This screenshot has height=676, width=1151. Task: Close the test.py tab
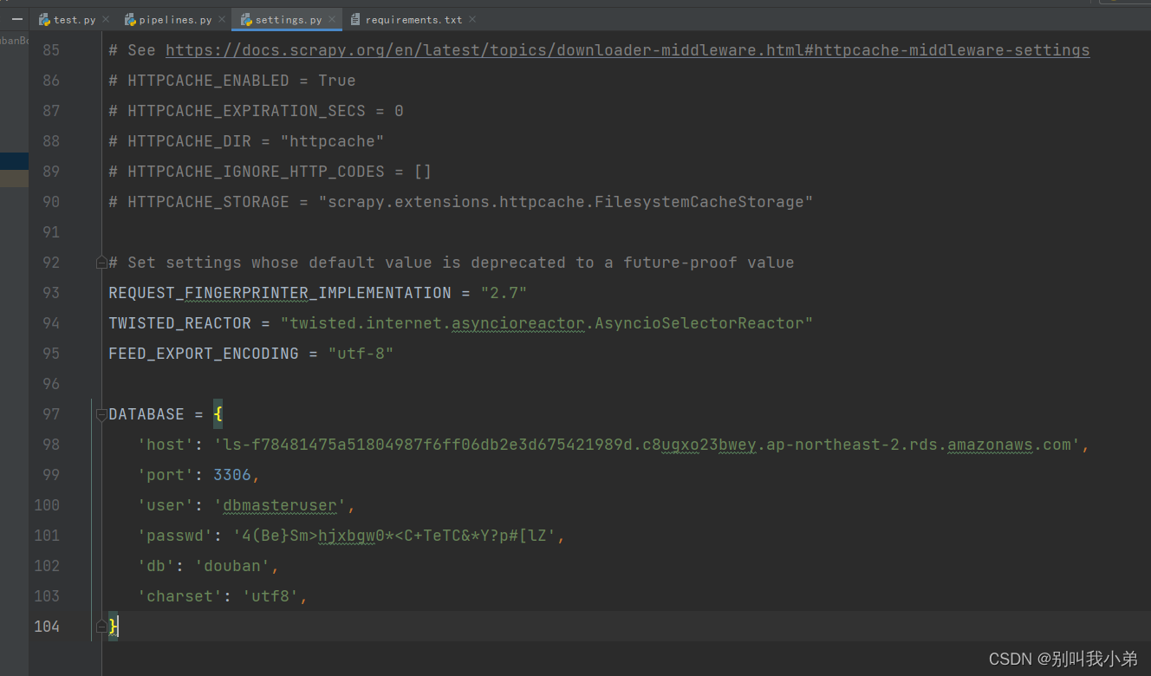tap(106, 19)
